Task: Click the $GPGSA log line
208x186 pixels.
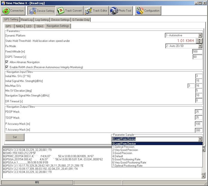Action: coord(26,162)
